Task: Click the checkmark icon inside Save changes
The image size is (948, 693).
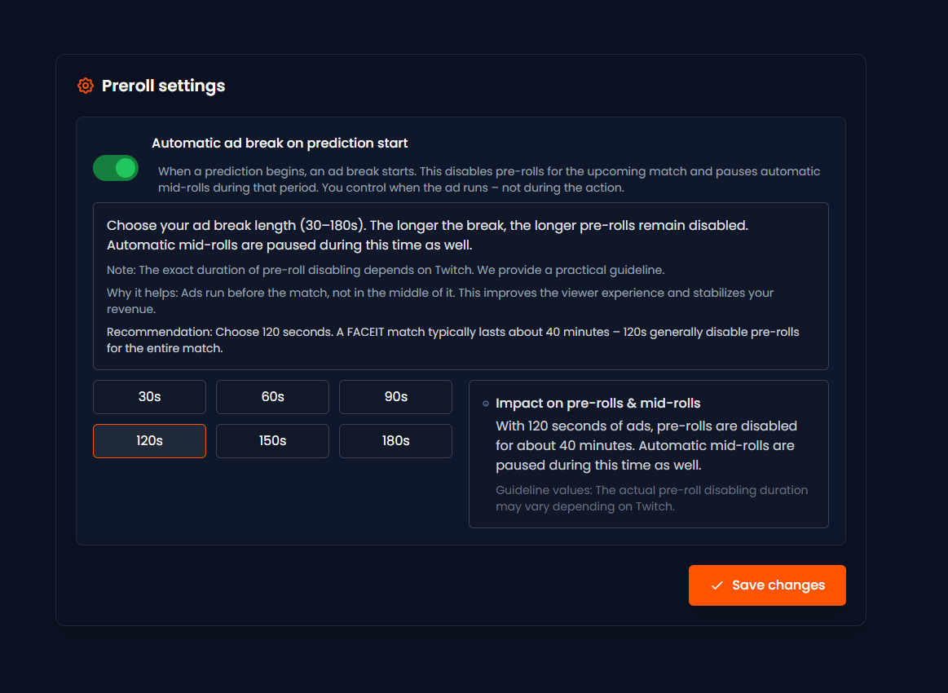Action: tap(718, 585)
